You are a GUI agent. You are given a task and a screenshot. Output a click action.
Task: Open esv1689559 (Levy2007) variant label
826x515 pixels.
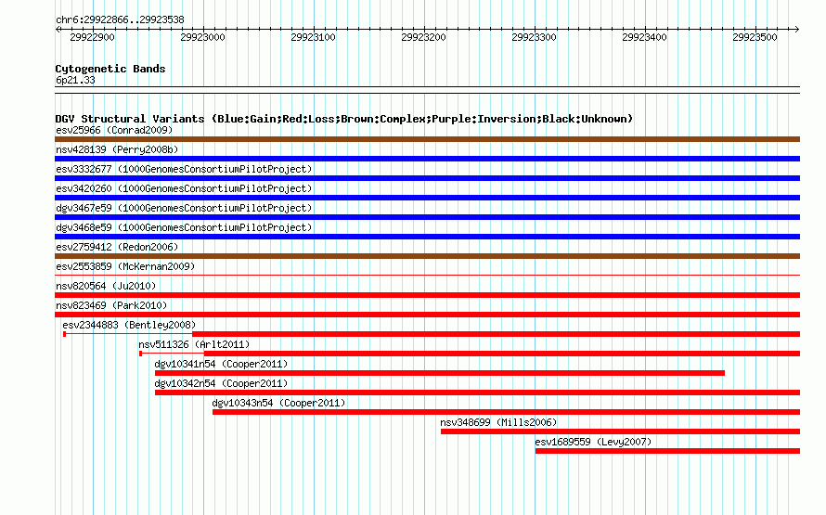[x=593, y=442]
